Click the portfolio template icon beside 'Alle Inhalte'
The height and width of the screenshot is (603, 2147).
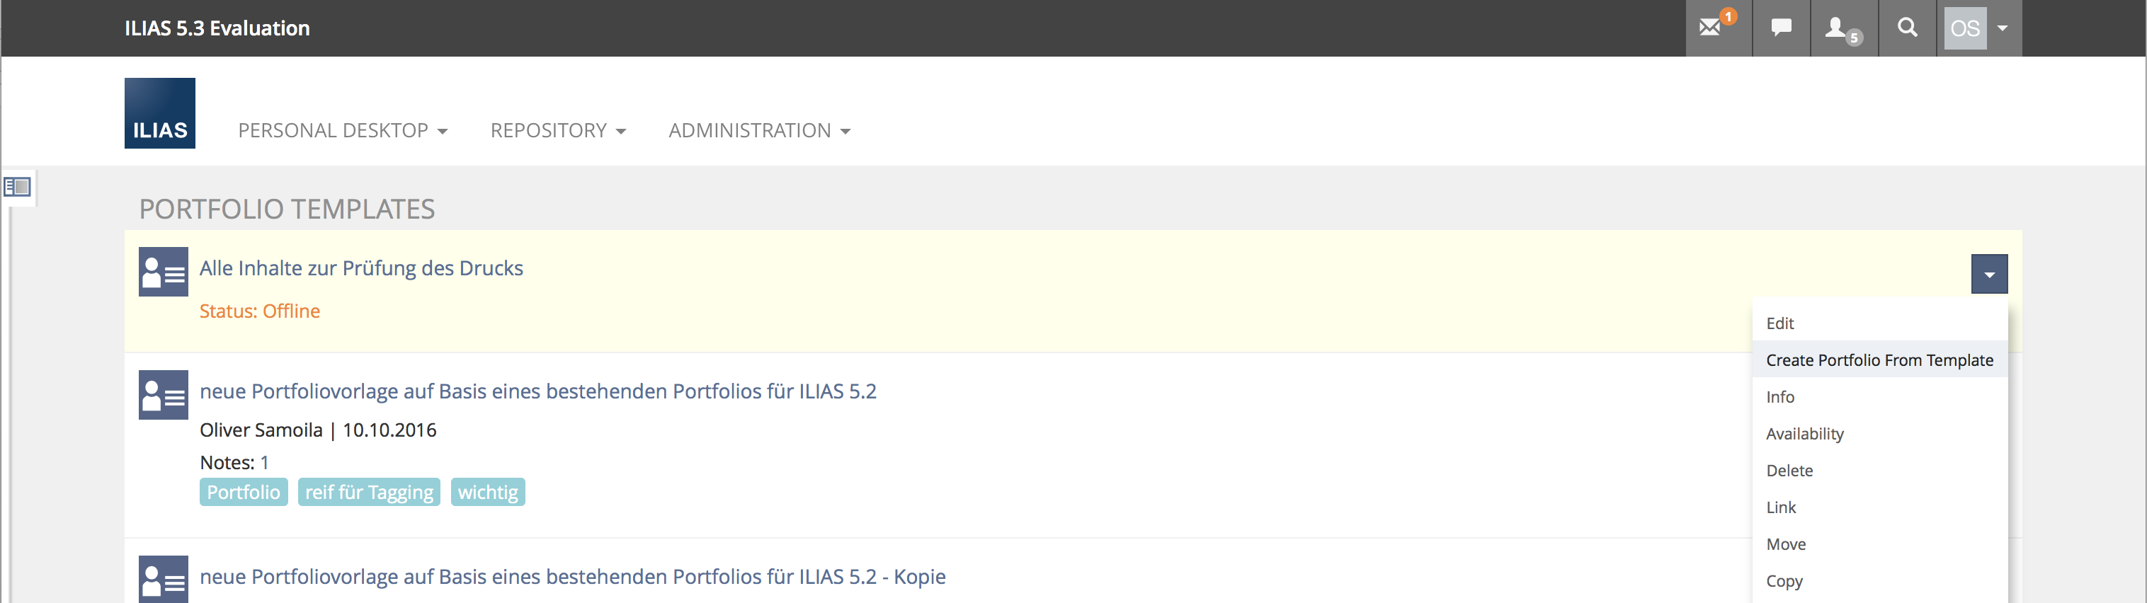[x=164, y=272]
